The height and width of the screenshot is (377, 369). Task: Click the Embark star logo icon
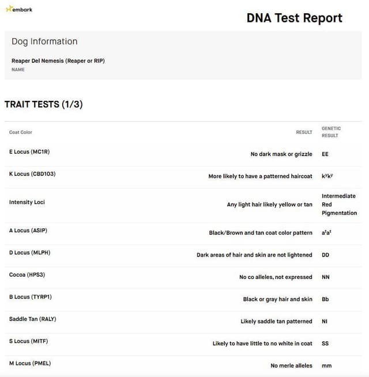click(9, 9)
